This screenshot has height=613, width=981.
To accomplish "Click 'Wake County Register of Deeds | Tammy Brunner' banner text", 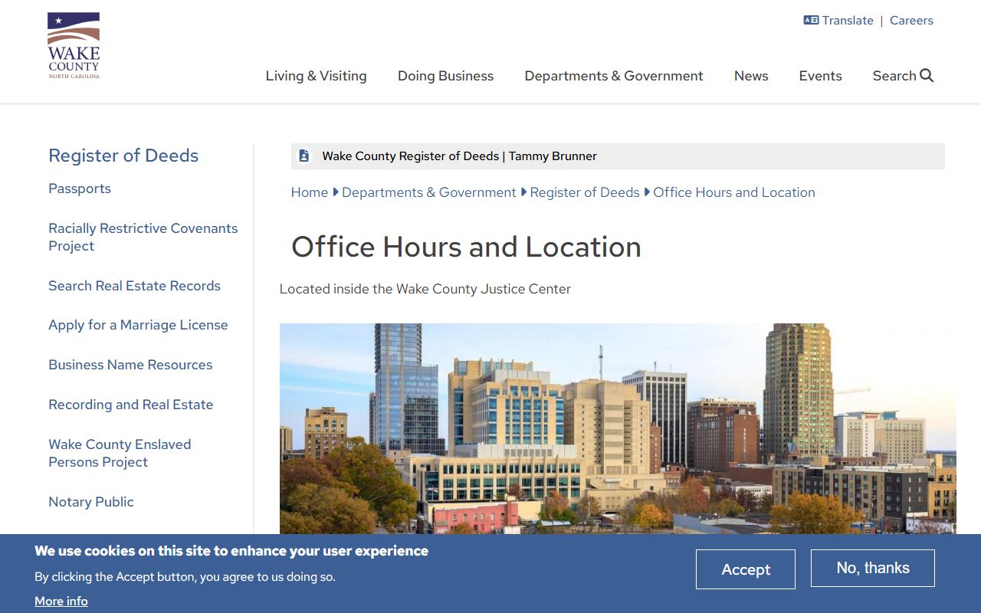I will click(x=459, y=156).
